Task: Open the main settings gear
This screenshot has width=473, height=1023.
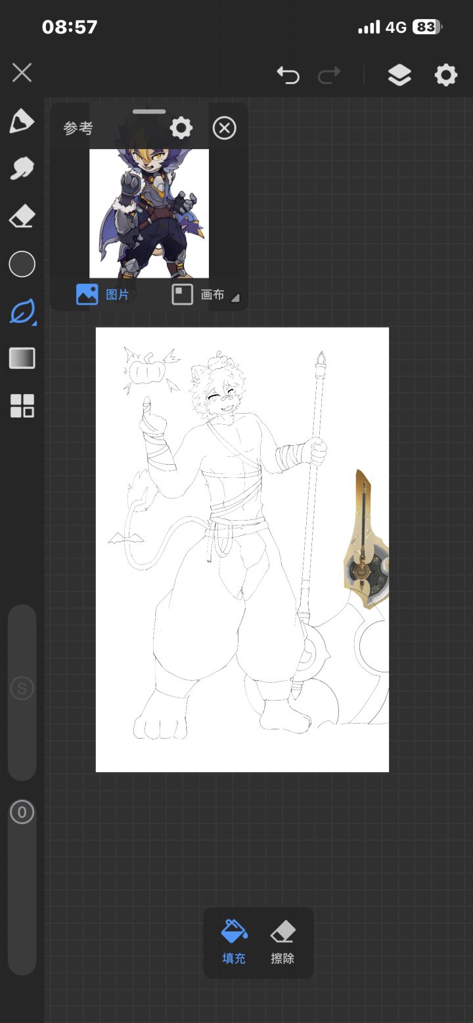Action: tap(446, 75)
